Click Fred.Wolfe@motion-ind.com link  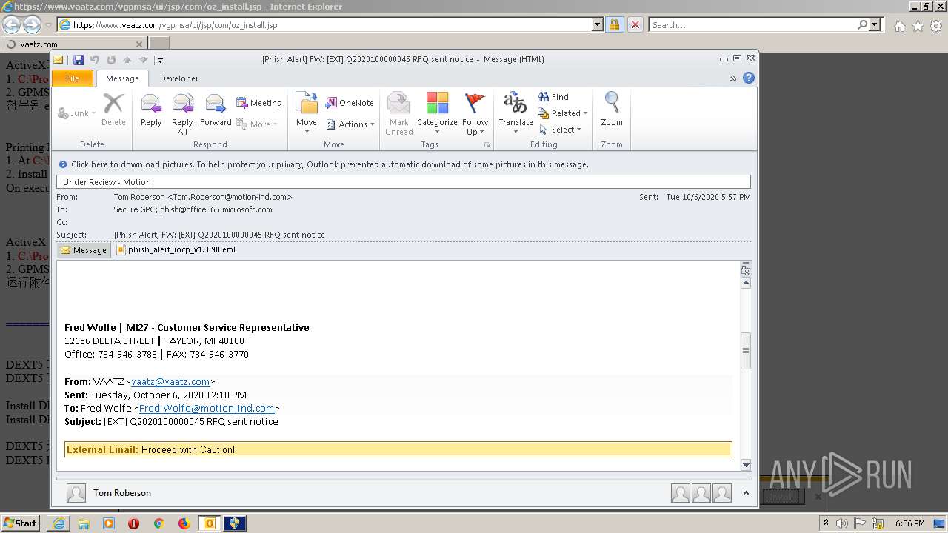[207, 409]
